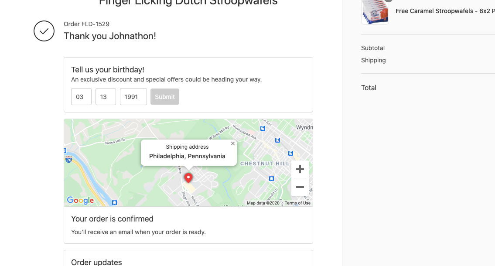
Task: Open the Caramel Stroopwafels product thumbnail
Action: tap(375, 12)
